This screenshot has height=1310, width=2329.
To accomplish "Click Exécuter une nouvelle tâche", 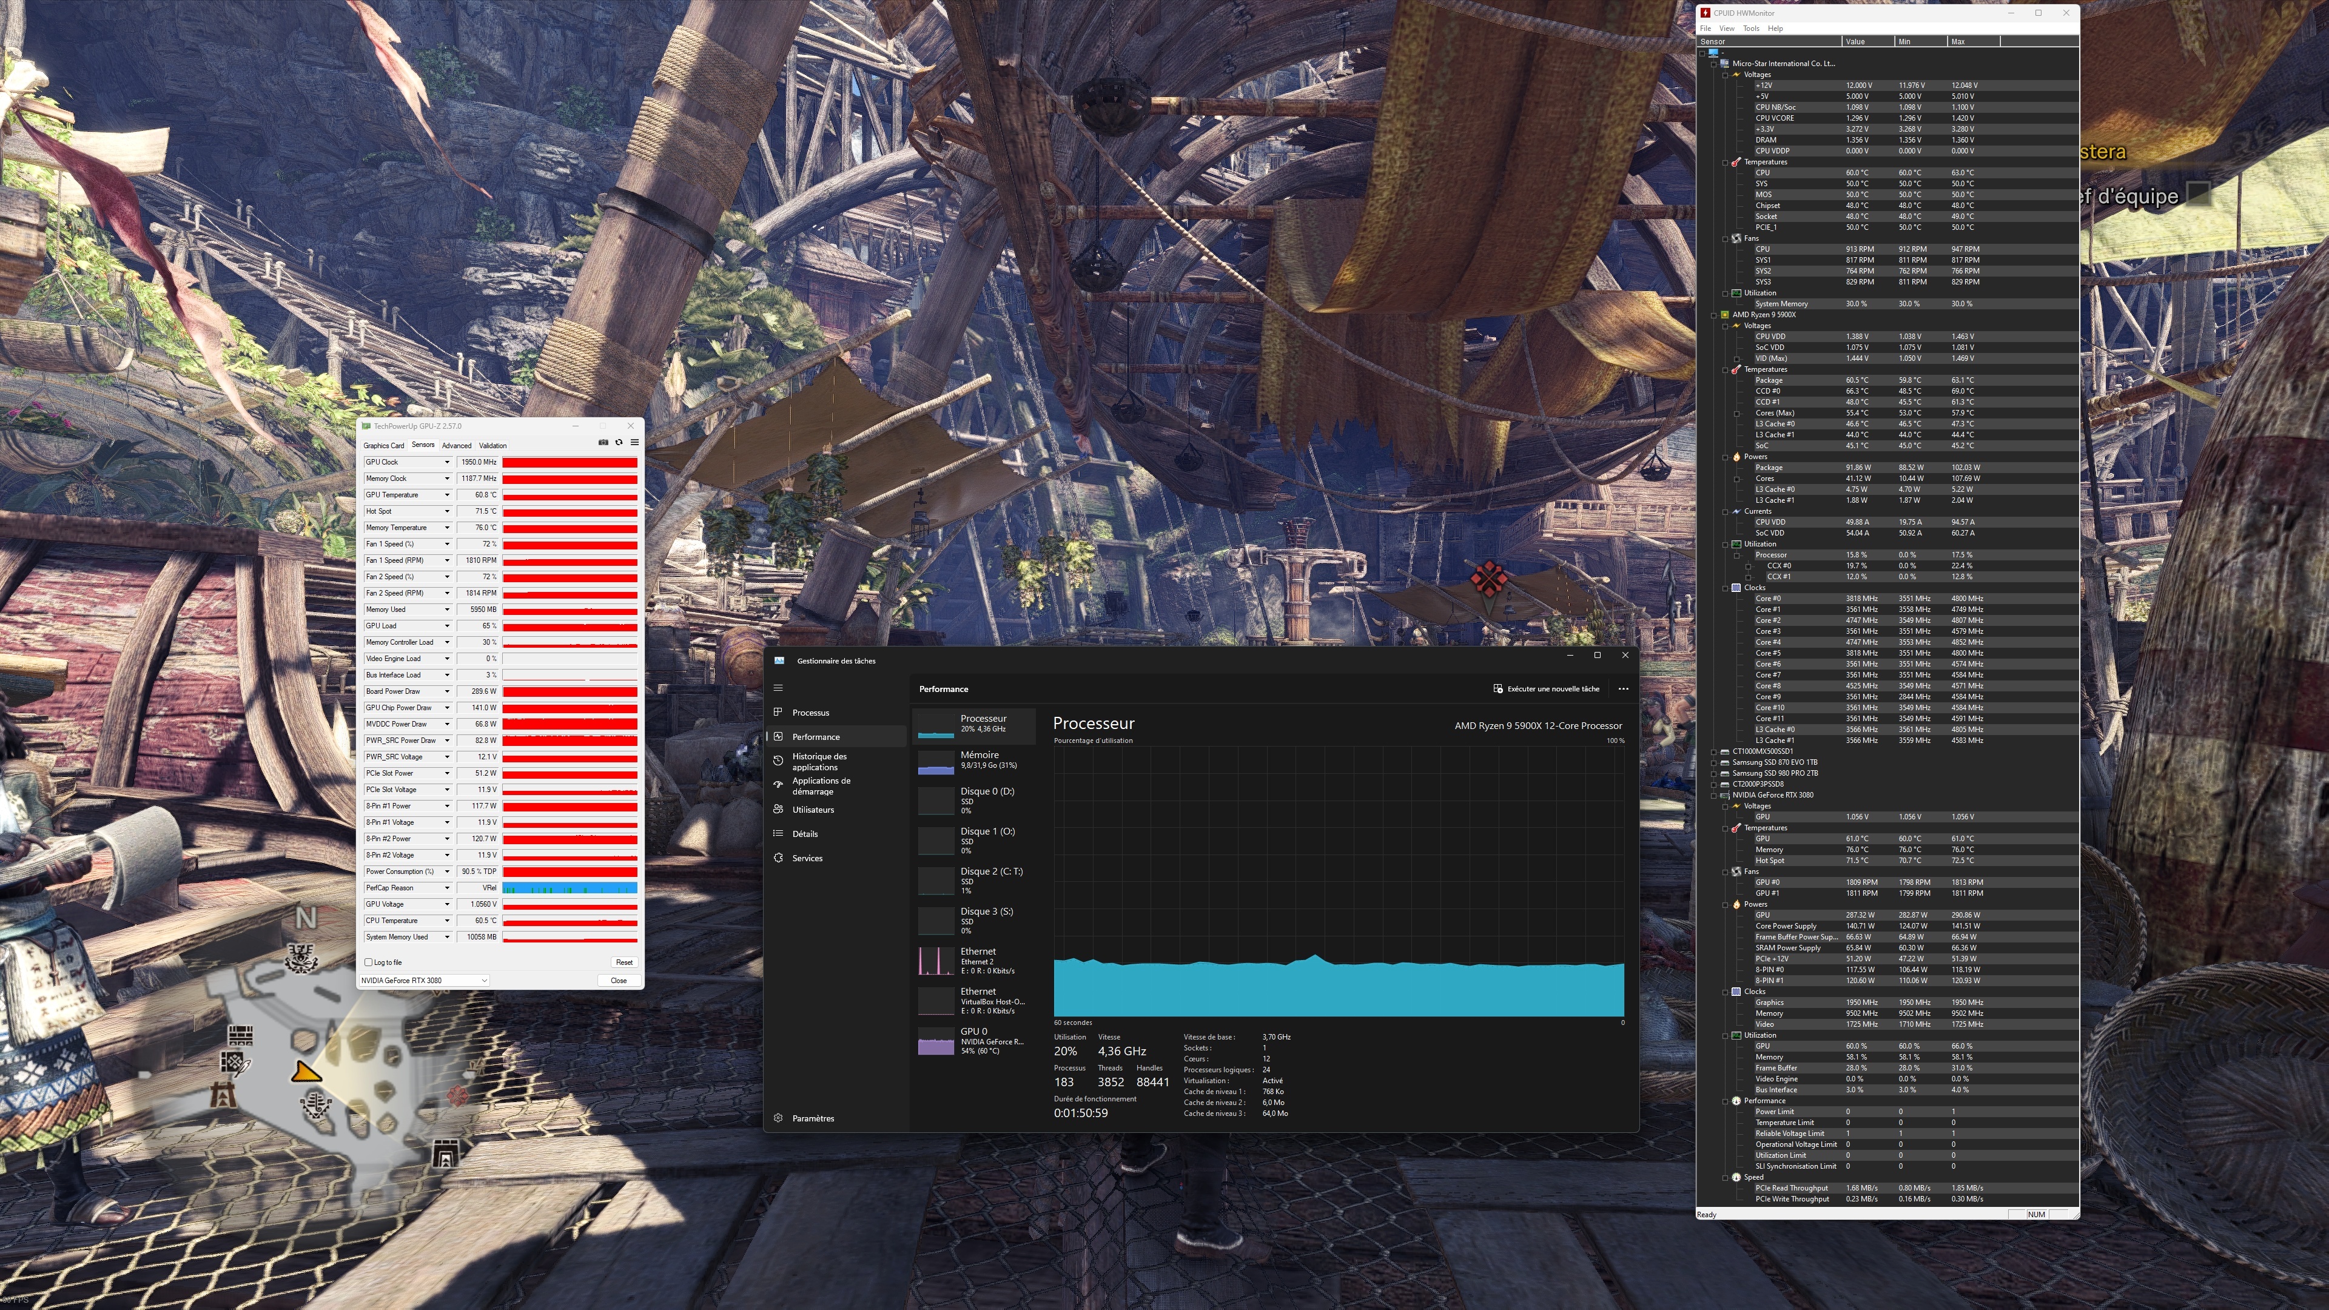I will pos(1546,689).
